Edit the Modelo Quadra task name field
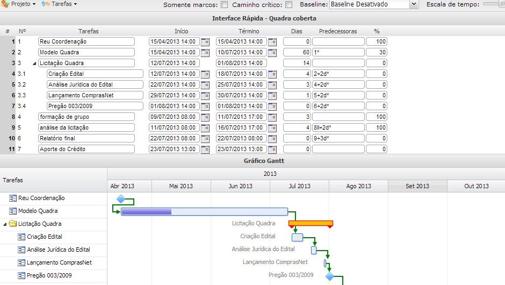 pyautogui.click(x=86, y=52)
